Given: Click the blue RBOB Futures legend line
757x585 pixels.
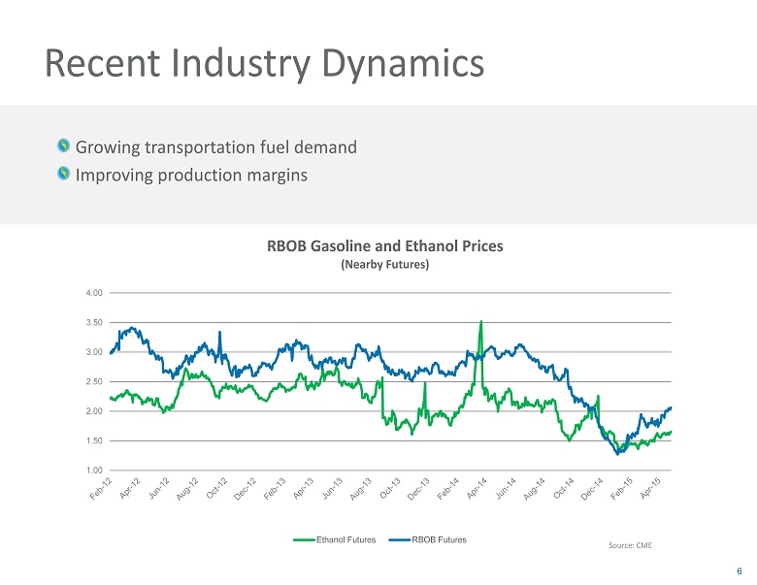Looking at the screenshot, I should [x=398, y=539].
